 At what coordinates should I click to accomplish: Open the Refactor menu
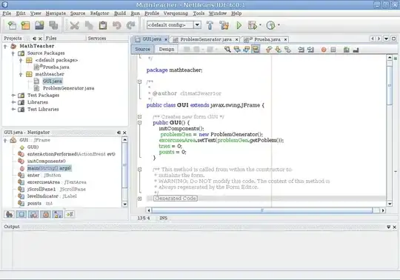[99, 13]
